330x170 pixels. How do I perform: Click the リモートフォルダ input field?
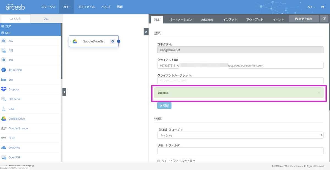[x=240, y=151]
